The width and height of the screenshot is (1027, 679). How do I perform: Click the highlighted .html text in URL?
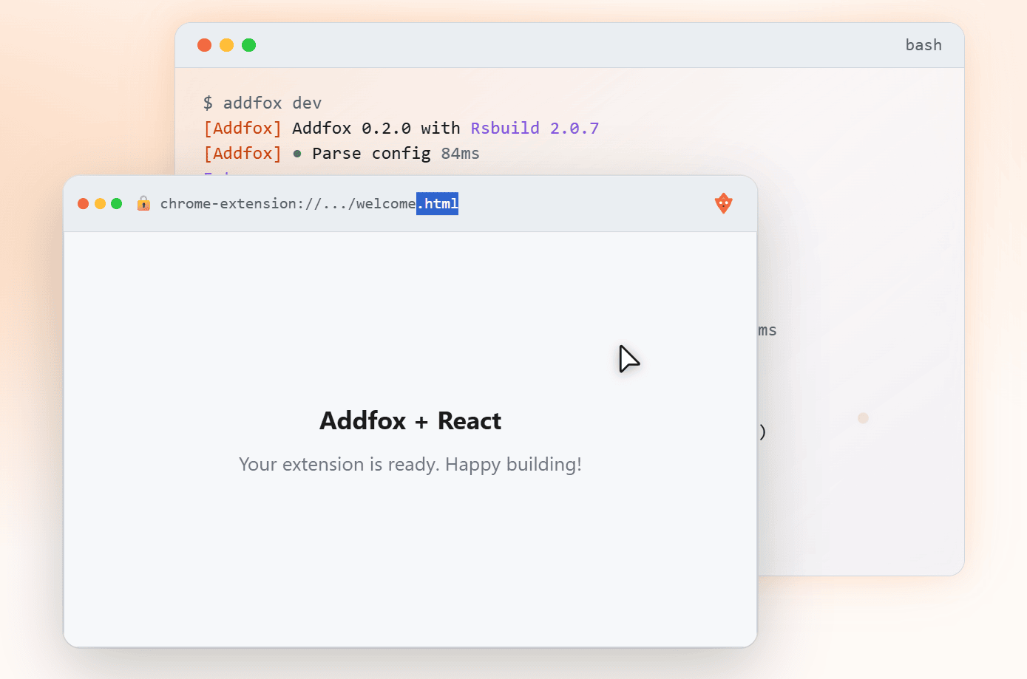pyautogui.click(x=438, y=203)
